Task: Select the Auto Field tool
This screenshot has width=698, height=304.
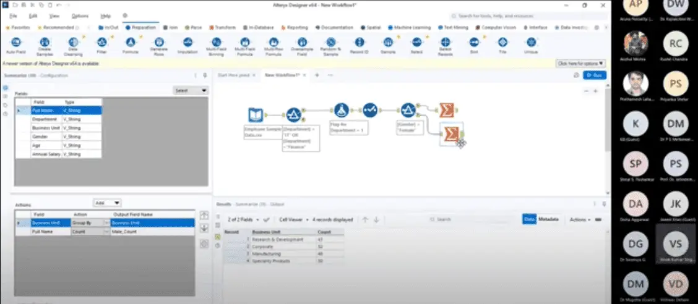Action: [16, 45]
